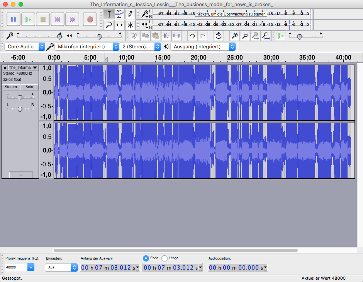Close the track with X button

[x=5, y=68]
